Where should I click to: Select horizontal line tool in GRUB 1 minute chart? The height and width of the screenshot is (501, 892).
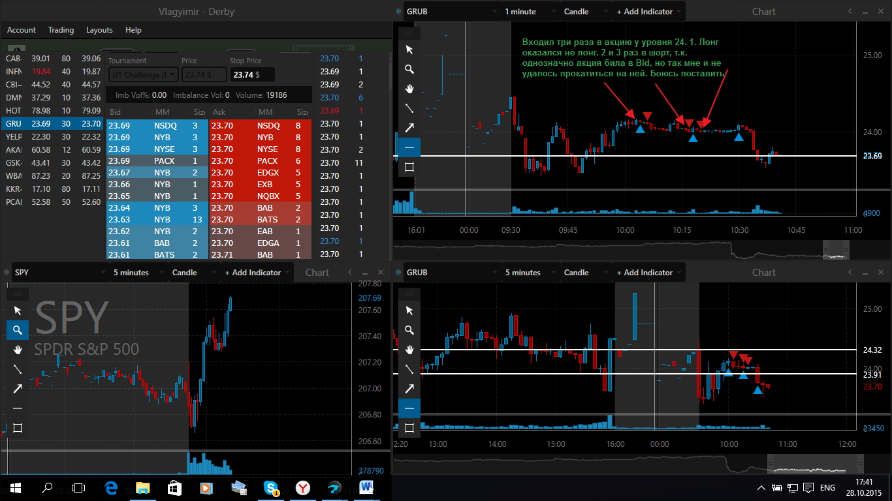point(409,147)
